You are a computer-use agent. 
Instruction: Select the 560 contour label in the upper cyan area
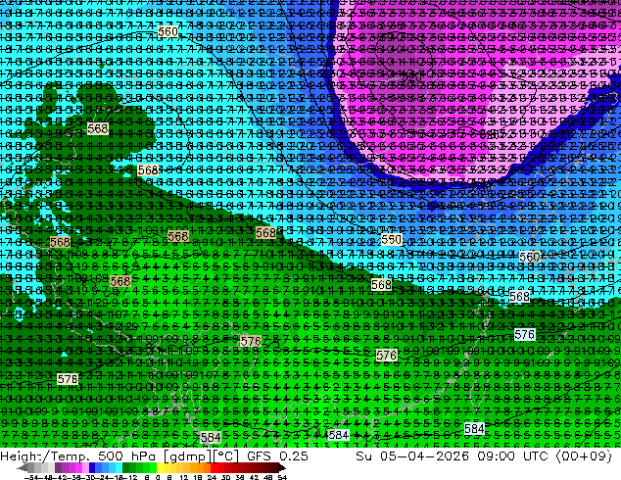[167, 31]
